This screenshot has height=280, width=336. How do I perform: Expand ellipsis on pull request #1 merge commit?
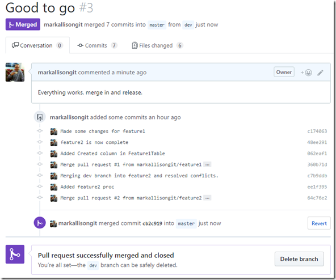point(207,164)
